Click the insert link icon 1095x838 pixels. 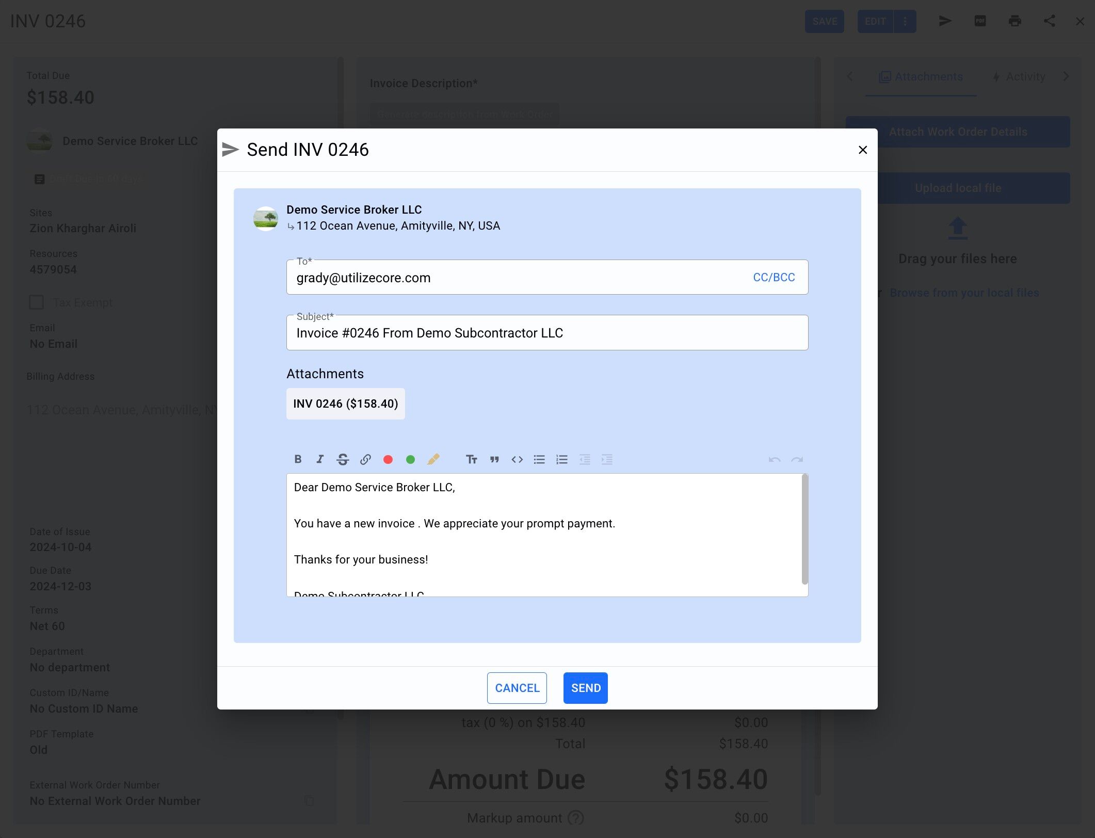(x=365, y=459)
